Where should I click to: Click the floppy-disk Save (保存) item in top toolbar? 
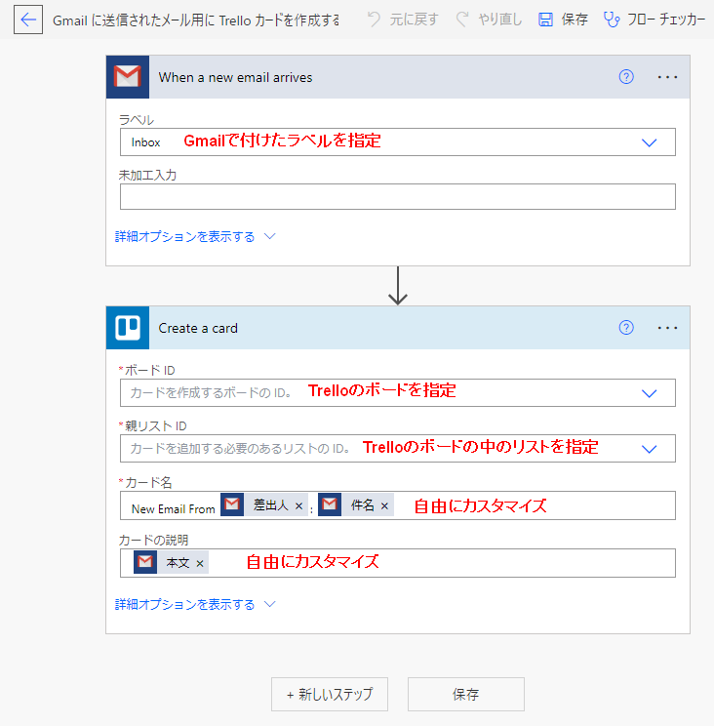(x=563, y=20)
